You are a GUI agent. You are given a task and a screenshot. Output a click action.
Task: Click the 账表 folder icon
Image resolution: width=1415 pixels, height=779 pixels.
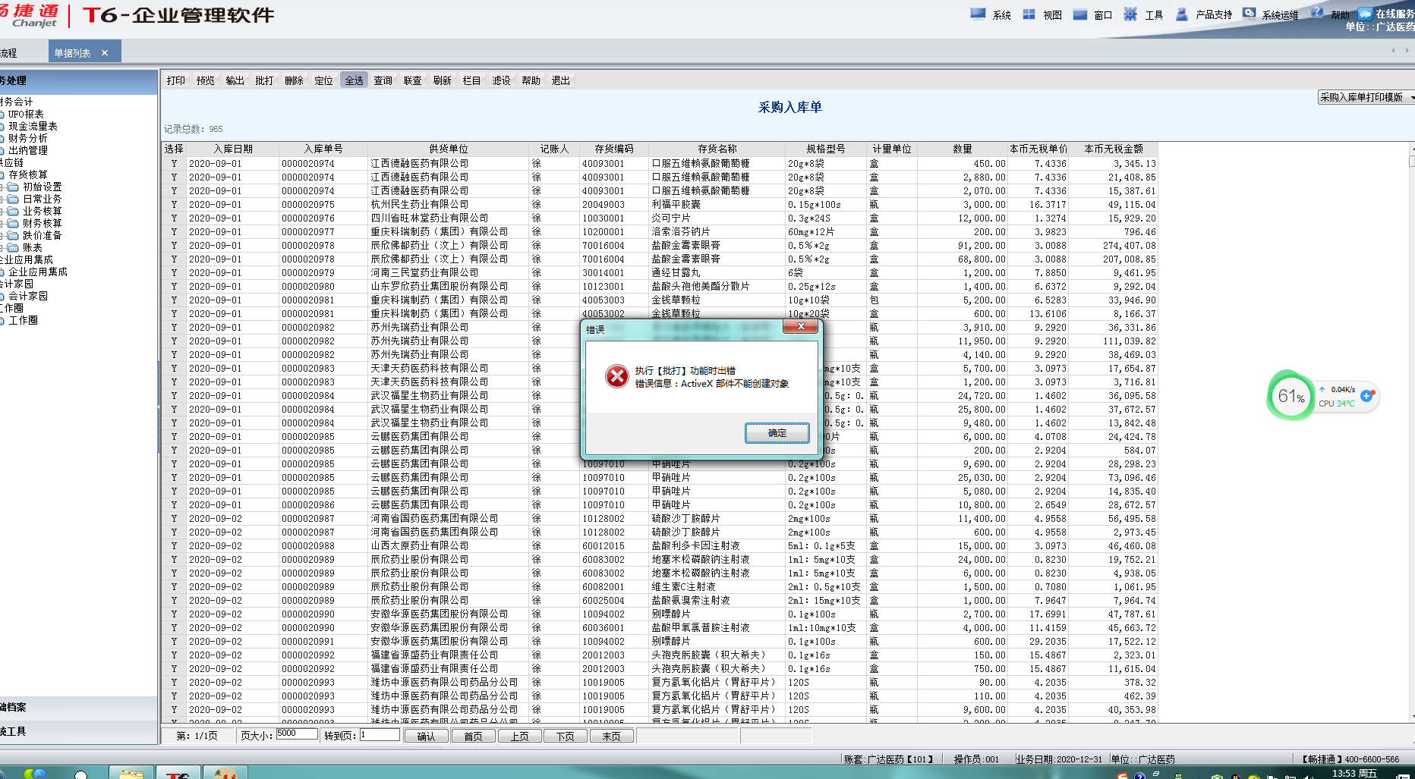[x=13, y=247]
